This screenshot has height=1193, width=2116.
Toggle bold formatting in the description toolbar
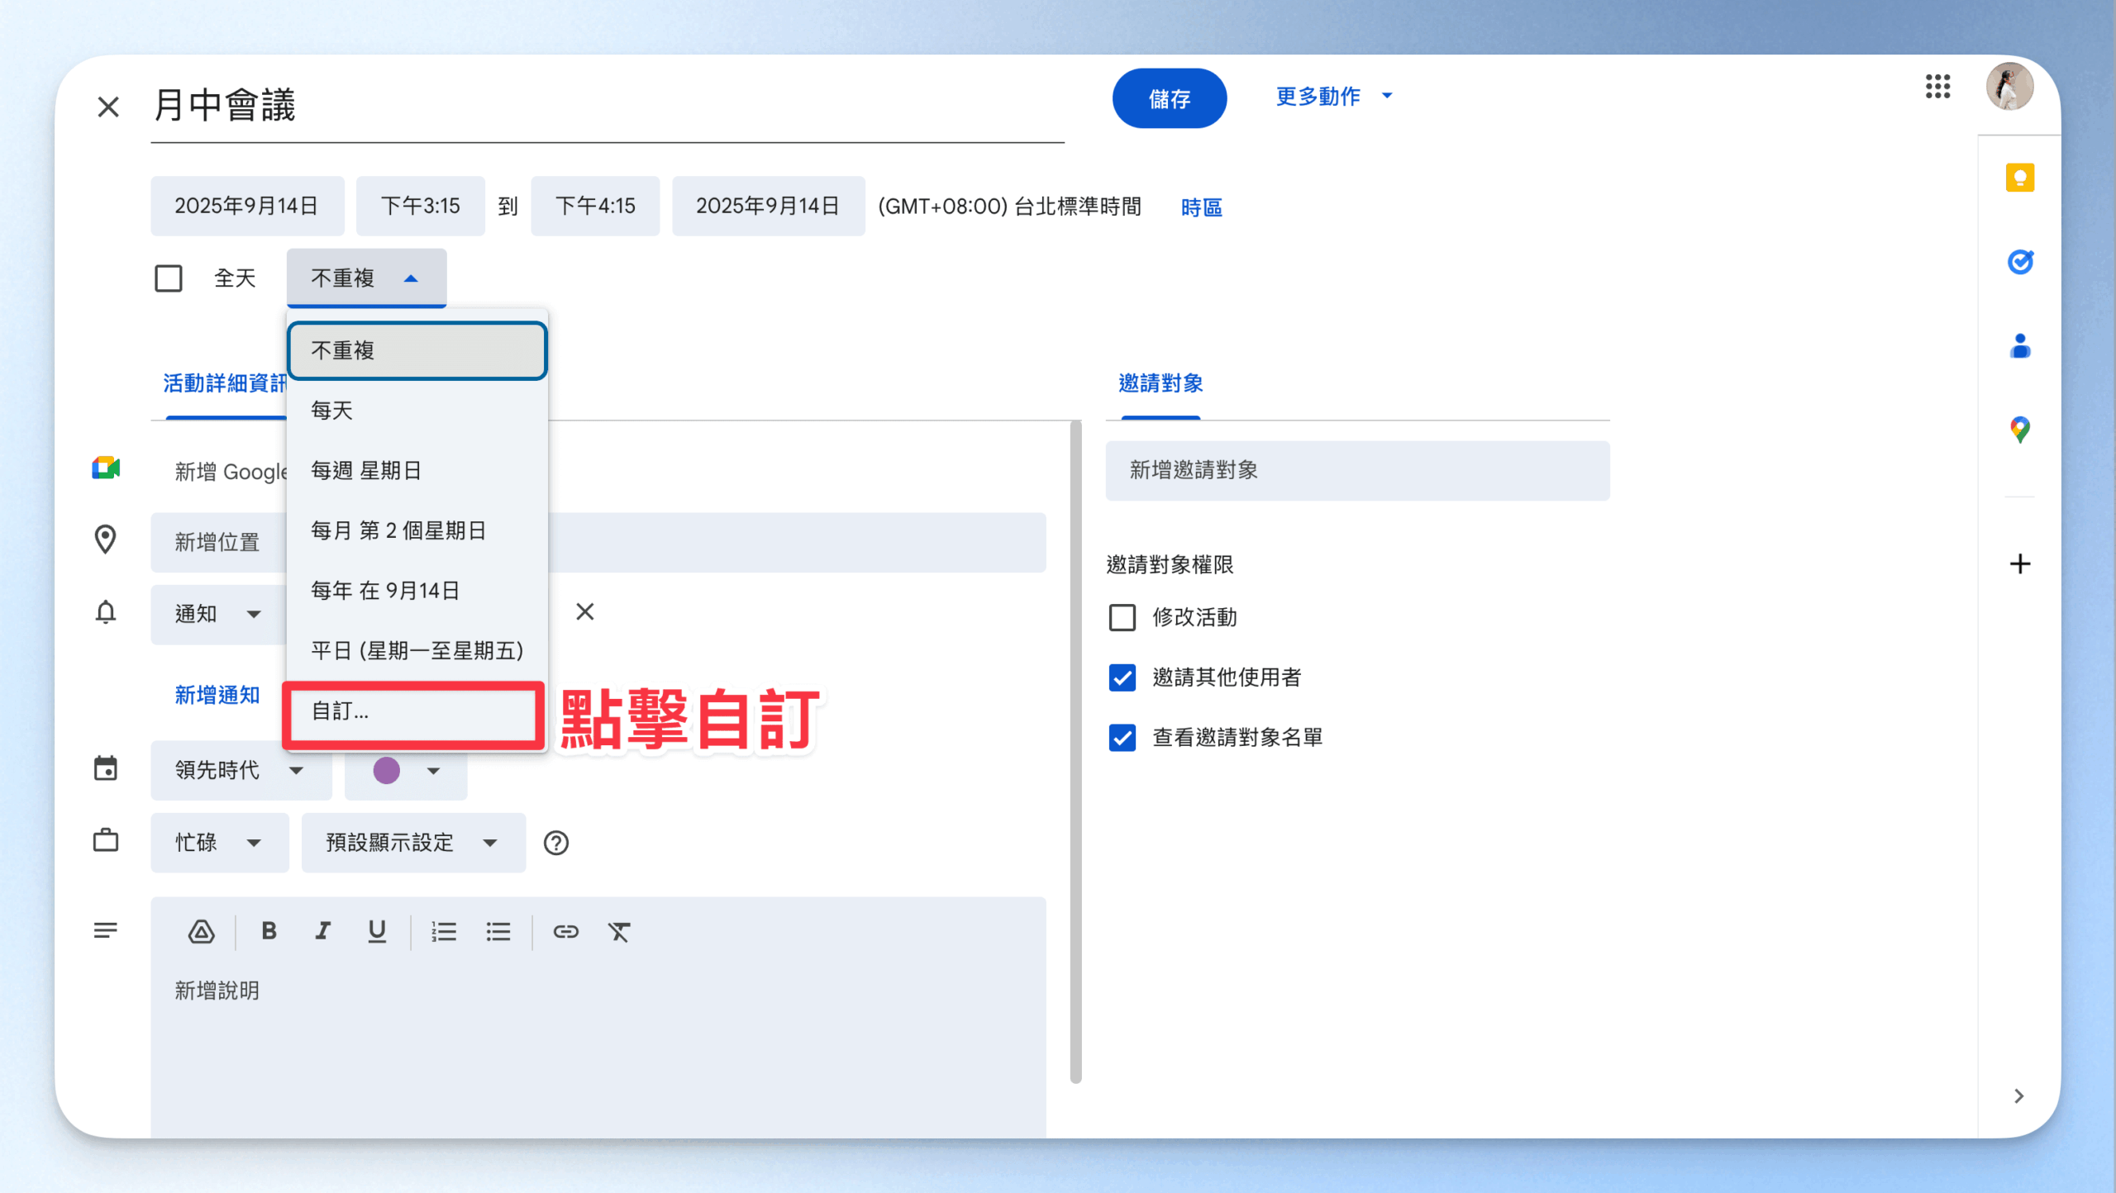click(x=269, y=931)
